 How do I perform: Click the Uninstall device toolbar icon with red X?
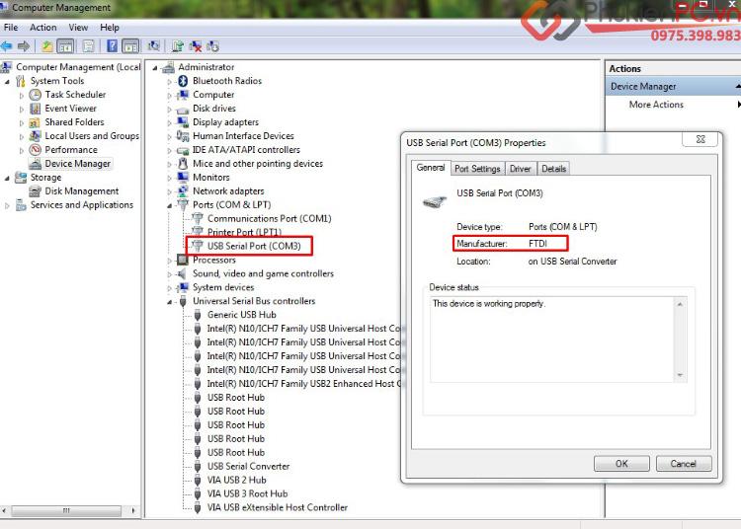tap(196, 45)
